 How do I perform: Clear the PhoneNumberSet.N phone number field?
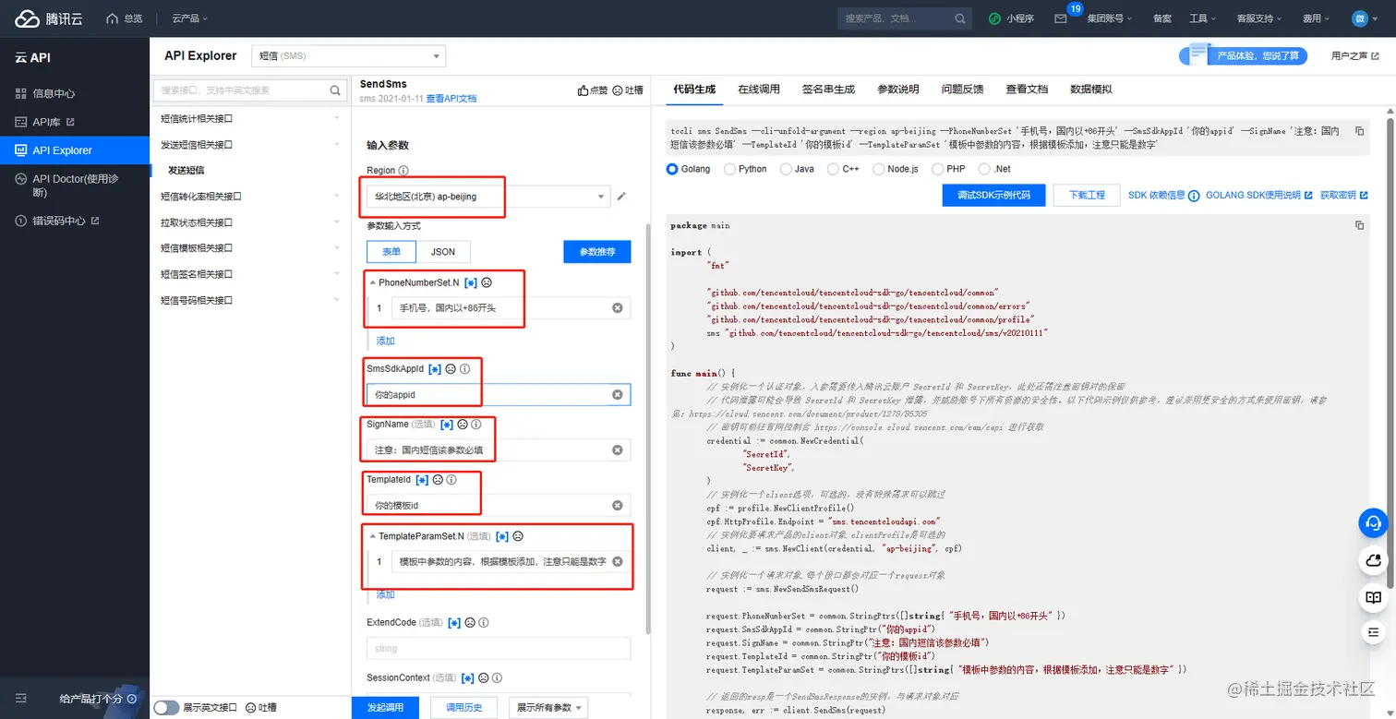click(618, 308)
